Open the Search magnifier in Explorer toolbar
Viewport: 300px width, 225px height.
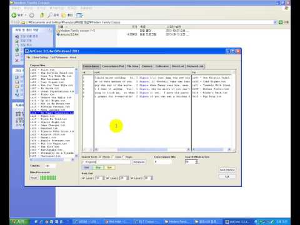tap(50, 15)
